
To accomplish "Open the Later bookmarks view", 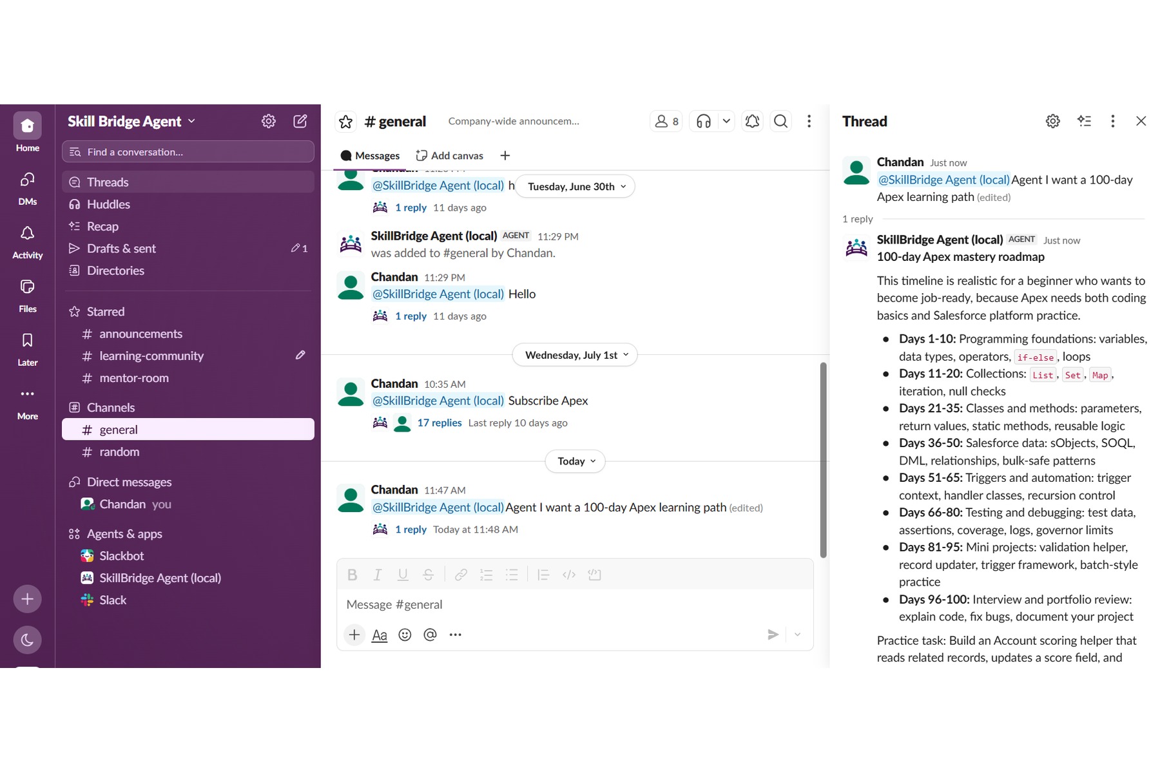I will 27,348.
